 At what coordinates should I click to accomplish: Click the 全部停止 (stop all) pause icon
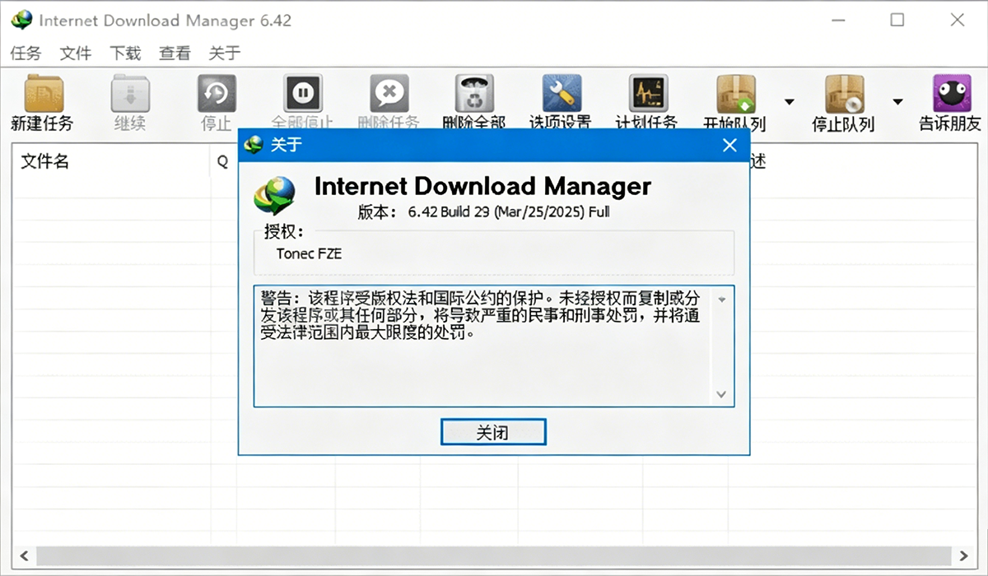coord(303,93)
